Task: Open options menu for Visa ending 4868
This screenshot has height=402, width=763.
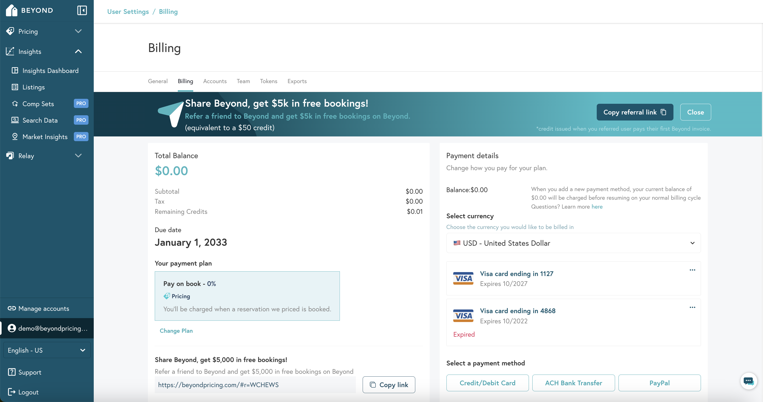Action: (692, 307)
